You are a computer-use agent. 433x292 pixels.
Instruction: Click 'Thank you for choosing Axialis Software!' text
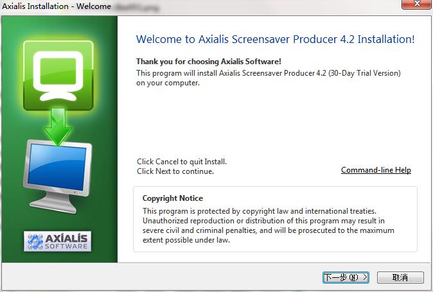[209, 62]
